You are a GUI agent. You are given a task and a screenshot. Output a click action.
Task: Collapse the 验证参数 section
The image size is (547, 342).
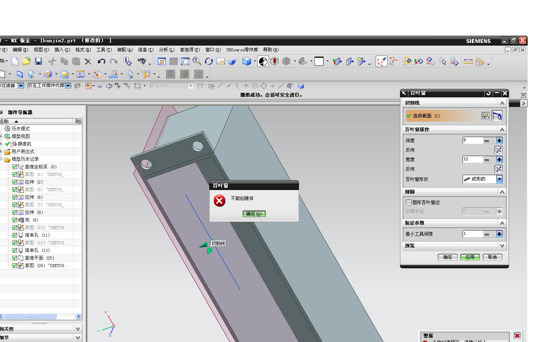[502, 223]
